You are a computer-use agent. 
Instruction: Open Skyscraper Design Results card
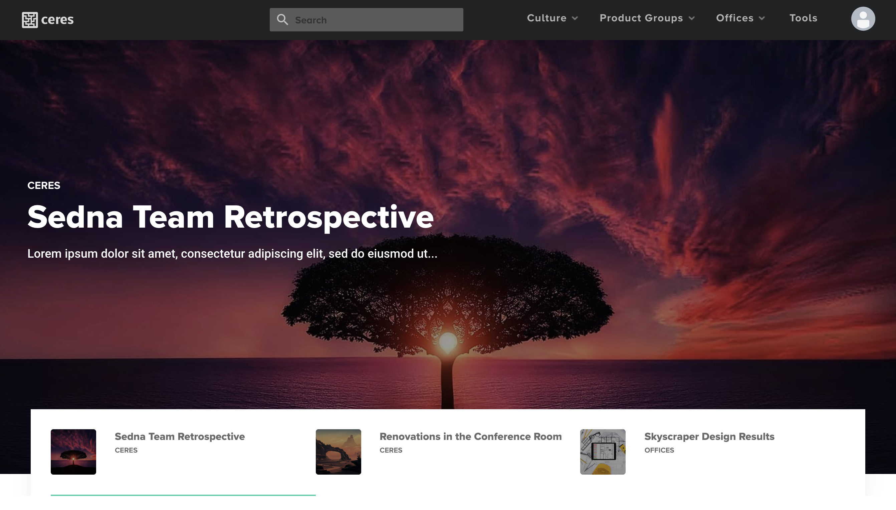click(x=709, y=437)
